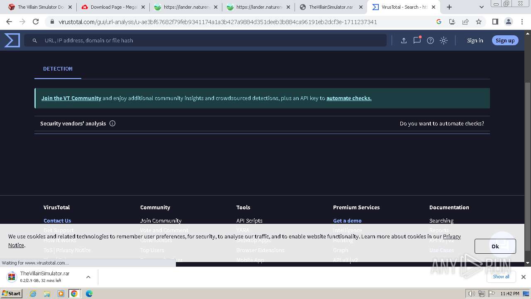Click the Sign up button
This screenshot has height=299, width=531.
[505, 40]
